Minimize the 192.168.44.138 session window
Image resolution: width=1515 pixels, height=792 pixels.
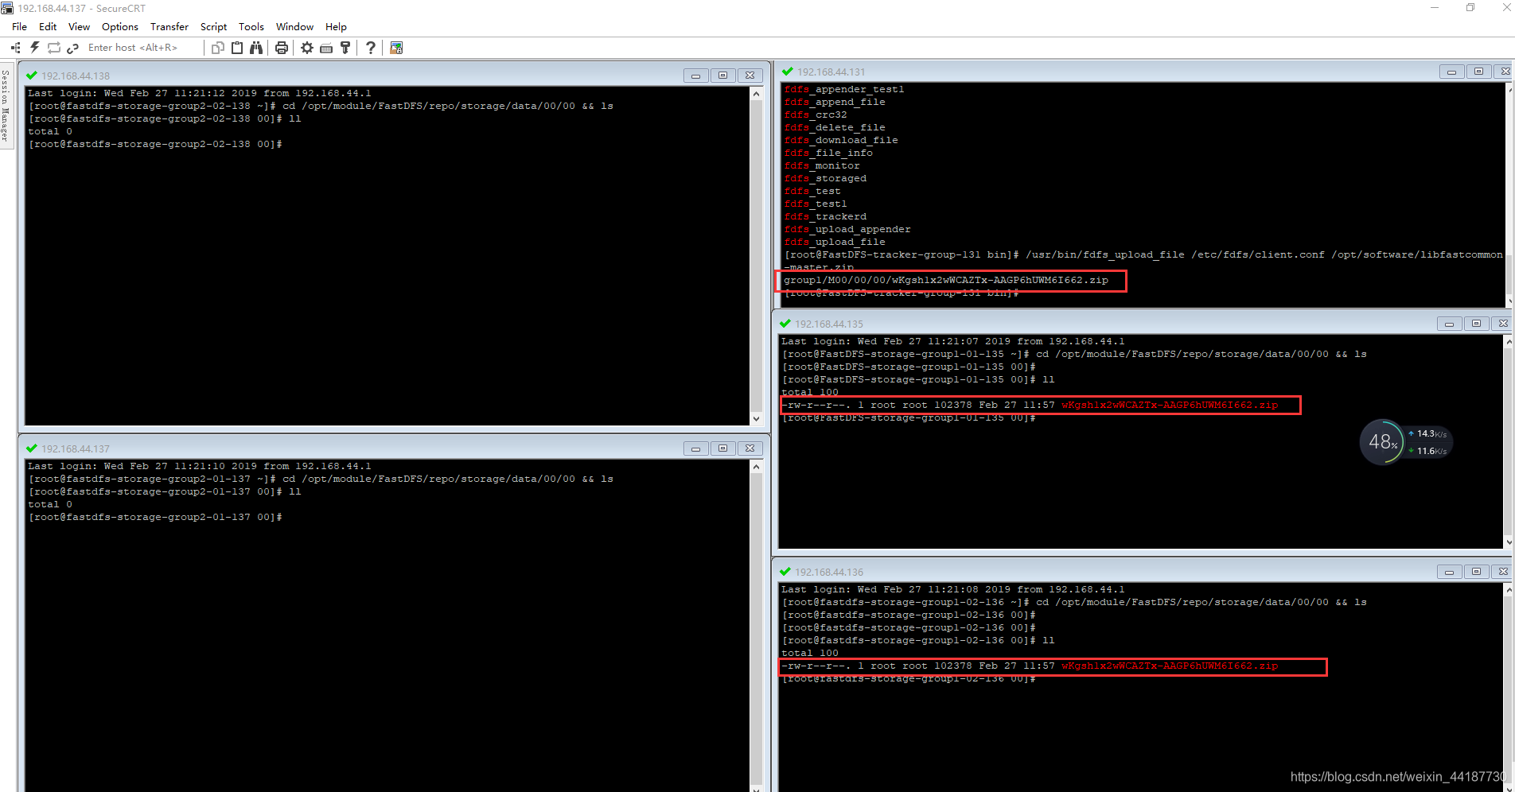pyautogui.click(x=695, y=76)
